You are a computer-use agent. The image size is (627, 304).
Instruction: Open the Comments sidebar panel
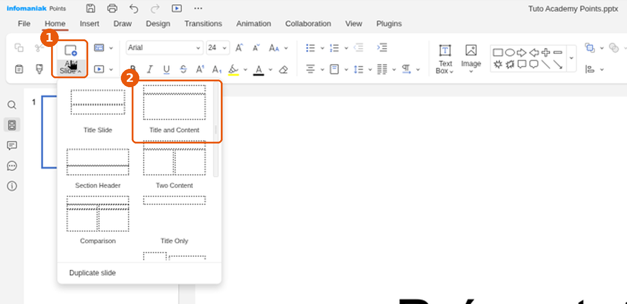pos(12,146)
